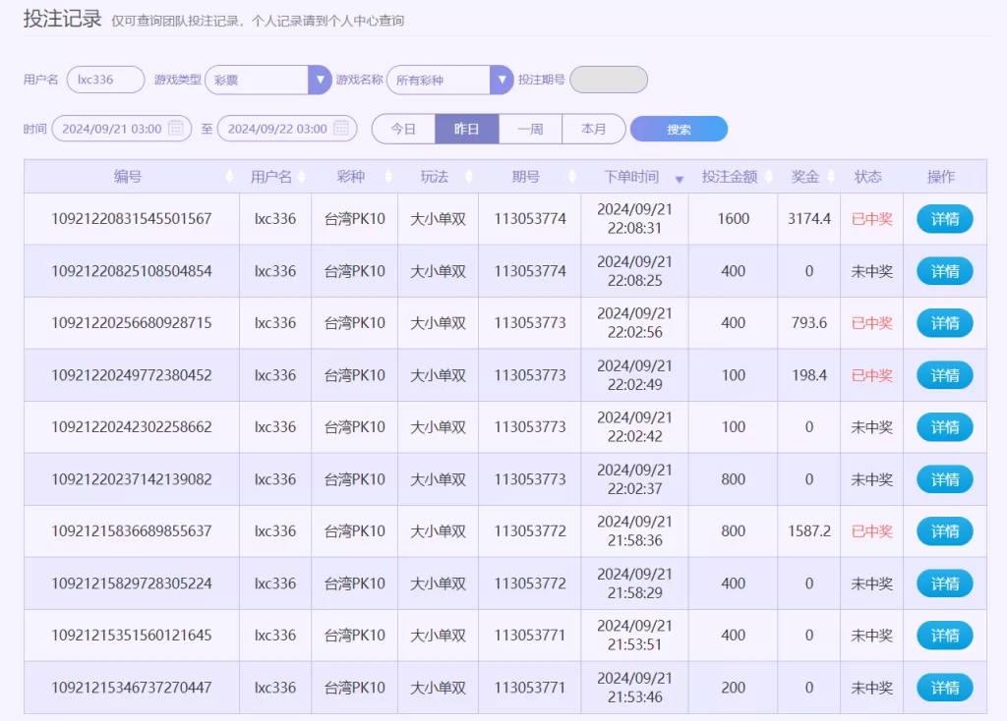Open 详情 for bet 1092121583668​9855637

[x=945, y=531]
